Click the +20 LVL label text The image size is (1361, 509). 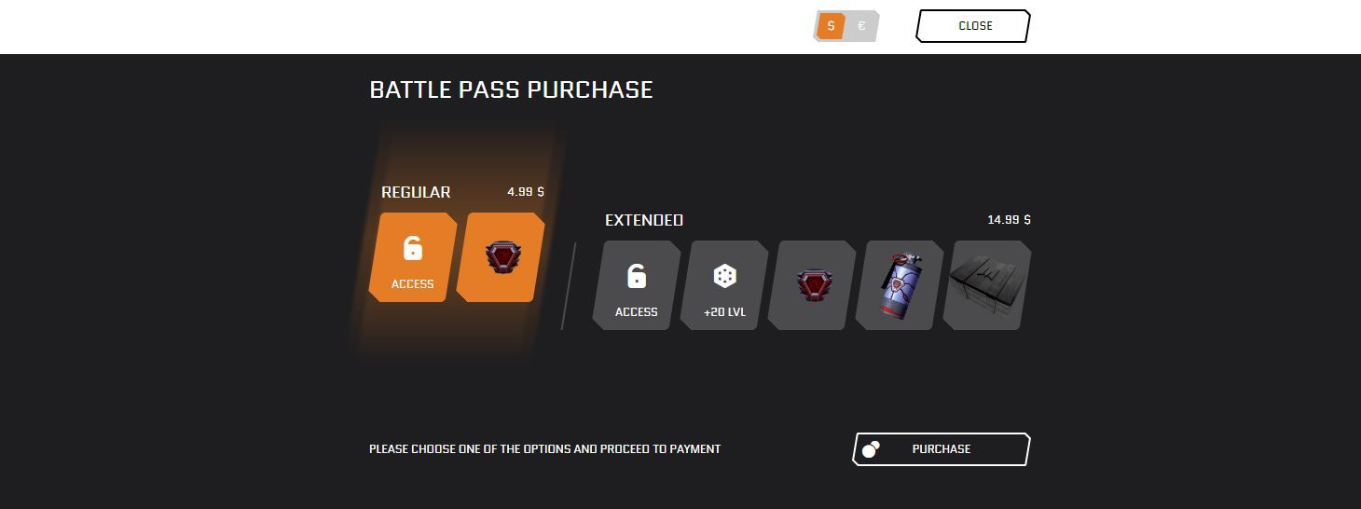725,312
